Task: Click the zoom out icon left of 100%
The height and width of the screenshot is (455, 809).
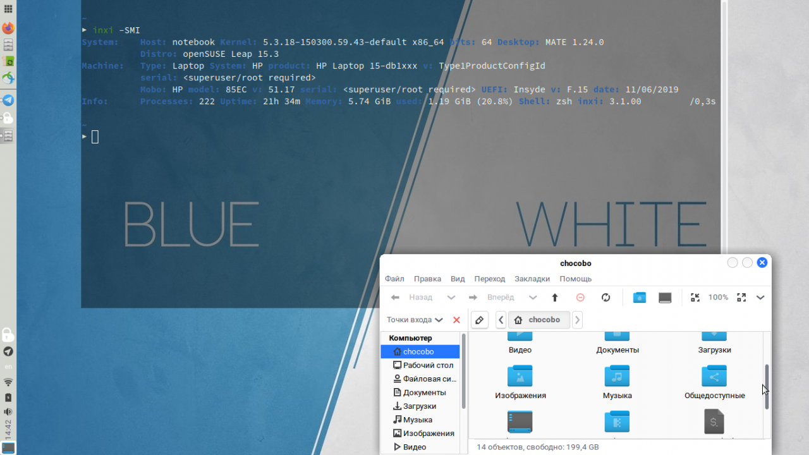Action: click(x=695, y=298)
